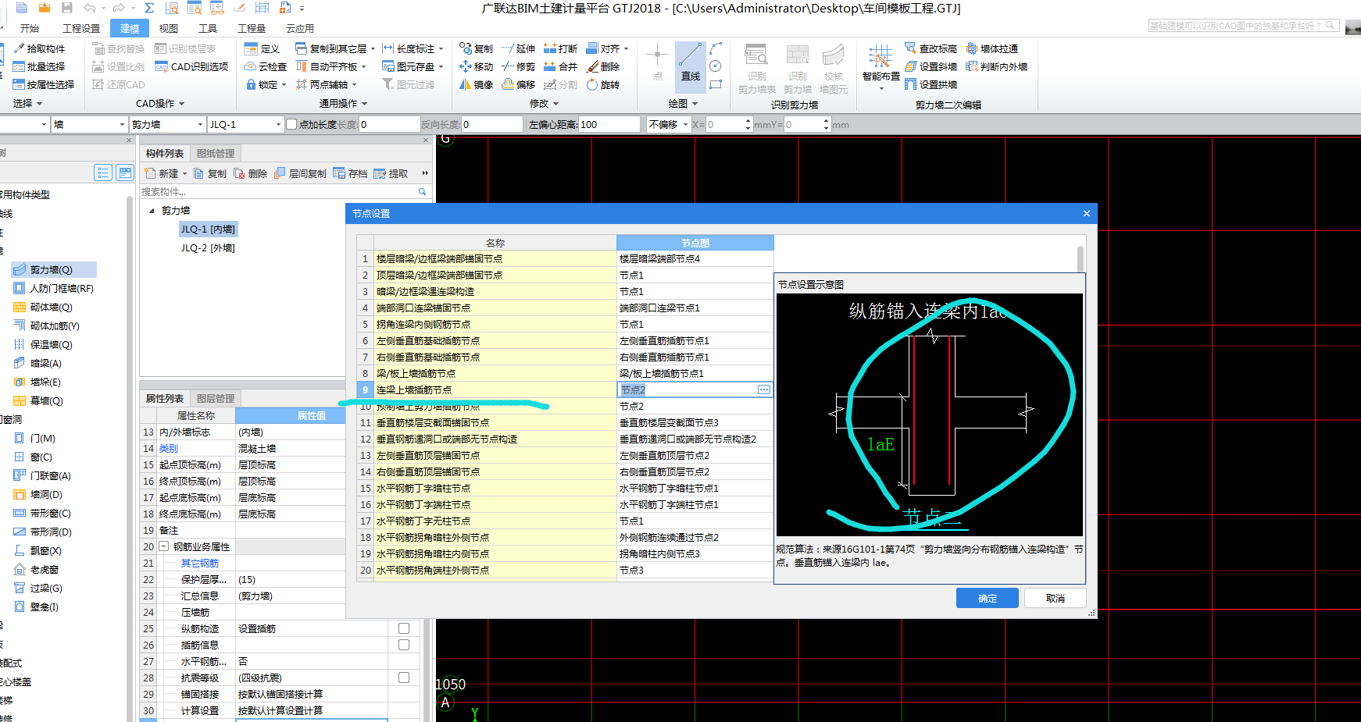
Task: Click the 两点辅轴 auxiliary axis tool
Action: click(322, 84)
